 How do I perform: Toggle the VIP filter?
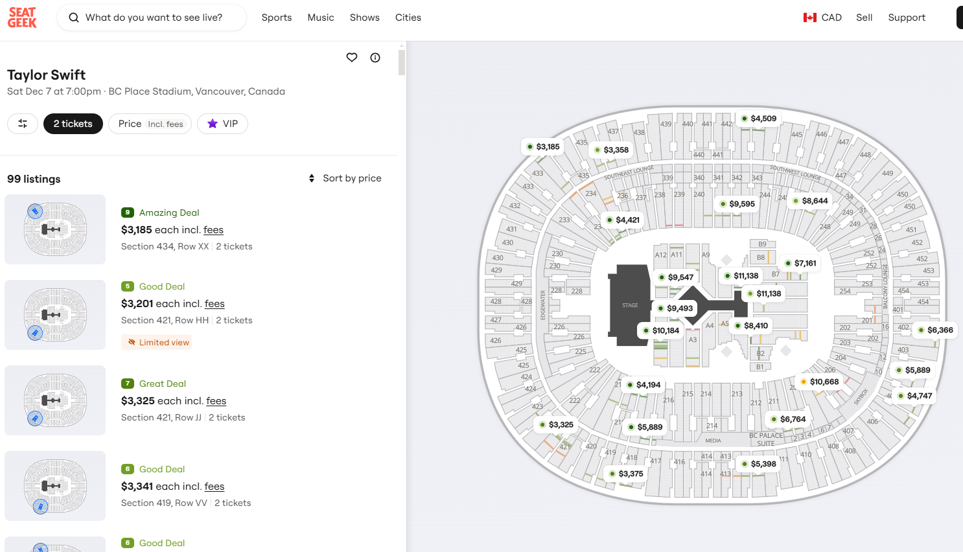click(x=222, y=124)
